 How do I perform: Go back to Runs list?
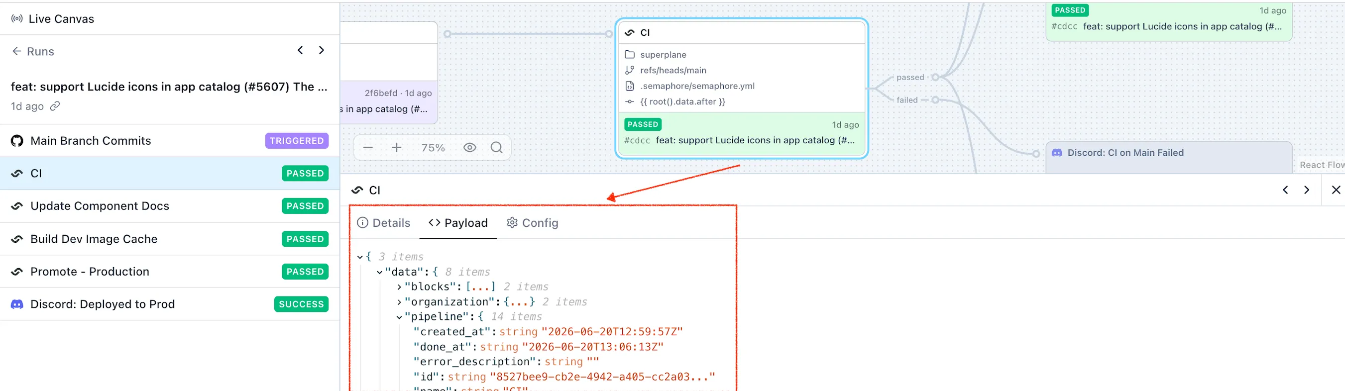33,51
